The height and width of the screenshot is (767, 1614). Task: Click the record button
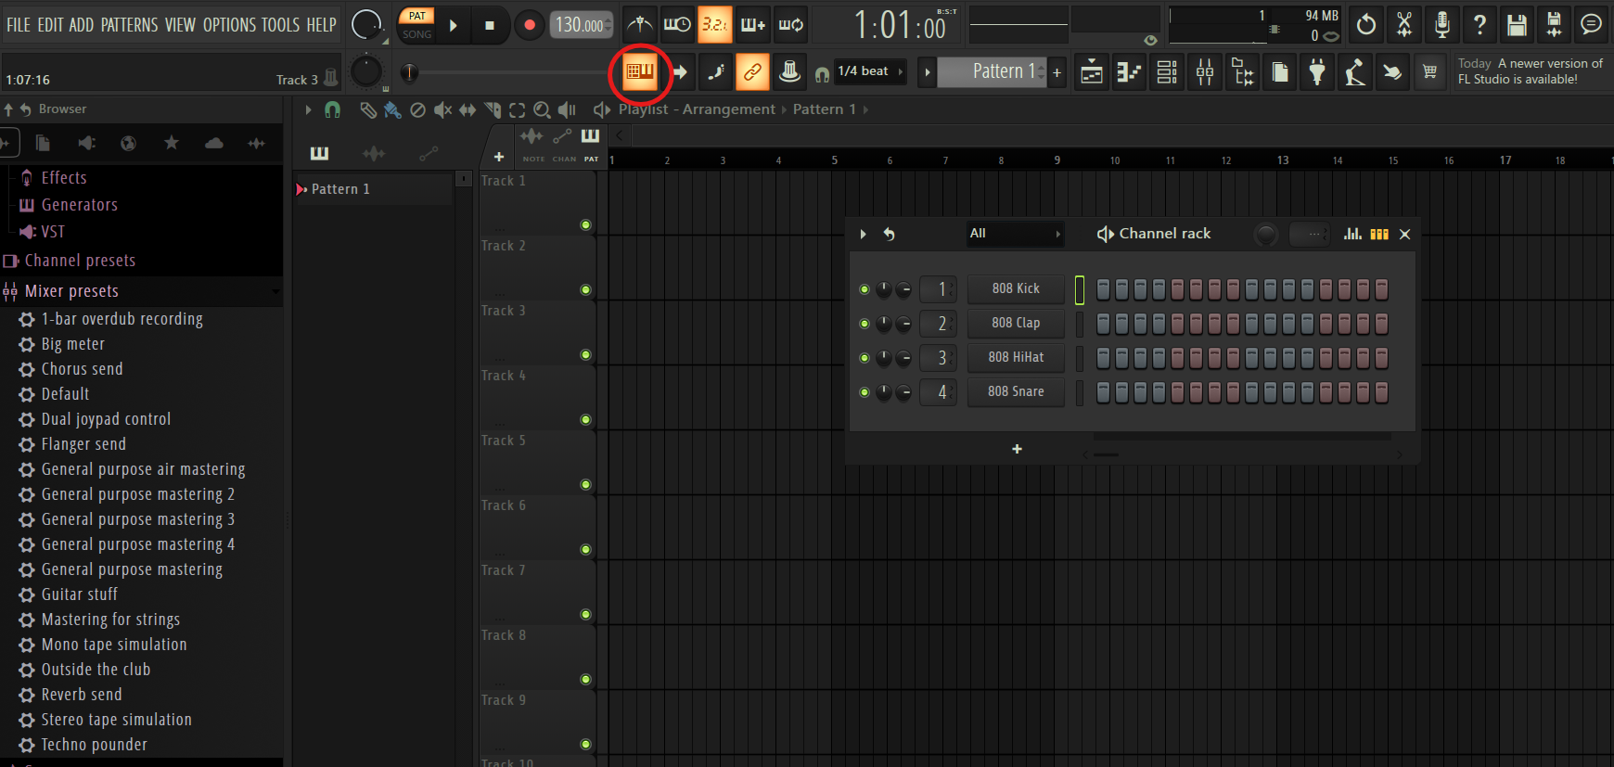[529, 25]
